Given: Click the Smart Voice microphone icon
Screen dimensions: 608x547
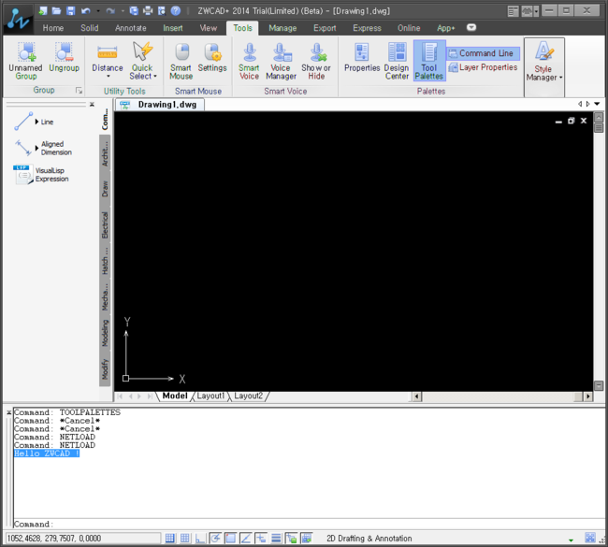Looking at the screenshot, I should pyautogui.click(x=249, y=62).
